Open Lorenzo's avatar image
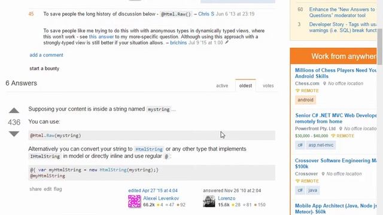The image size is (383, 215). pos(209,201)
